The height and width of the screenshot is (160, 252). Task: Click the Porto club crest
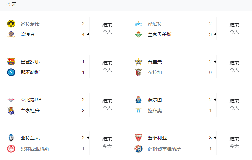[x=138, y=100]
